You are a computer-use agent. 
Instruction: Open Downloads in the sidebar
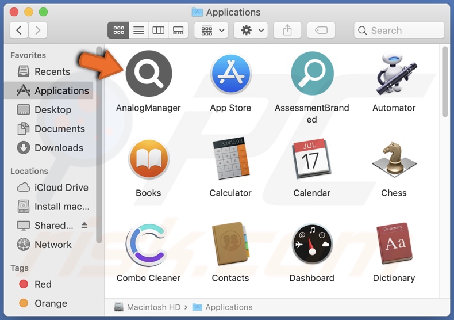click(x=49, y=148)
